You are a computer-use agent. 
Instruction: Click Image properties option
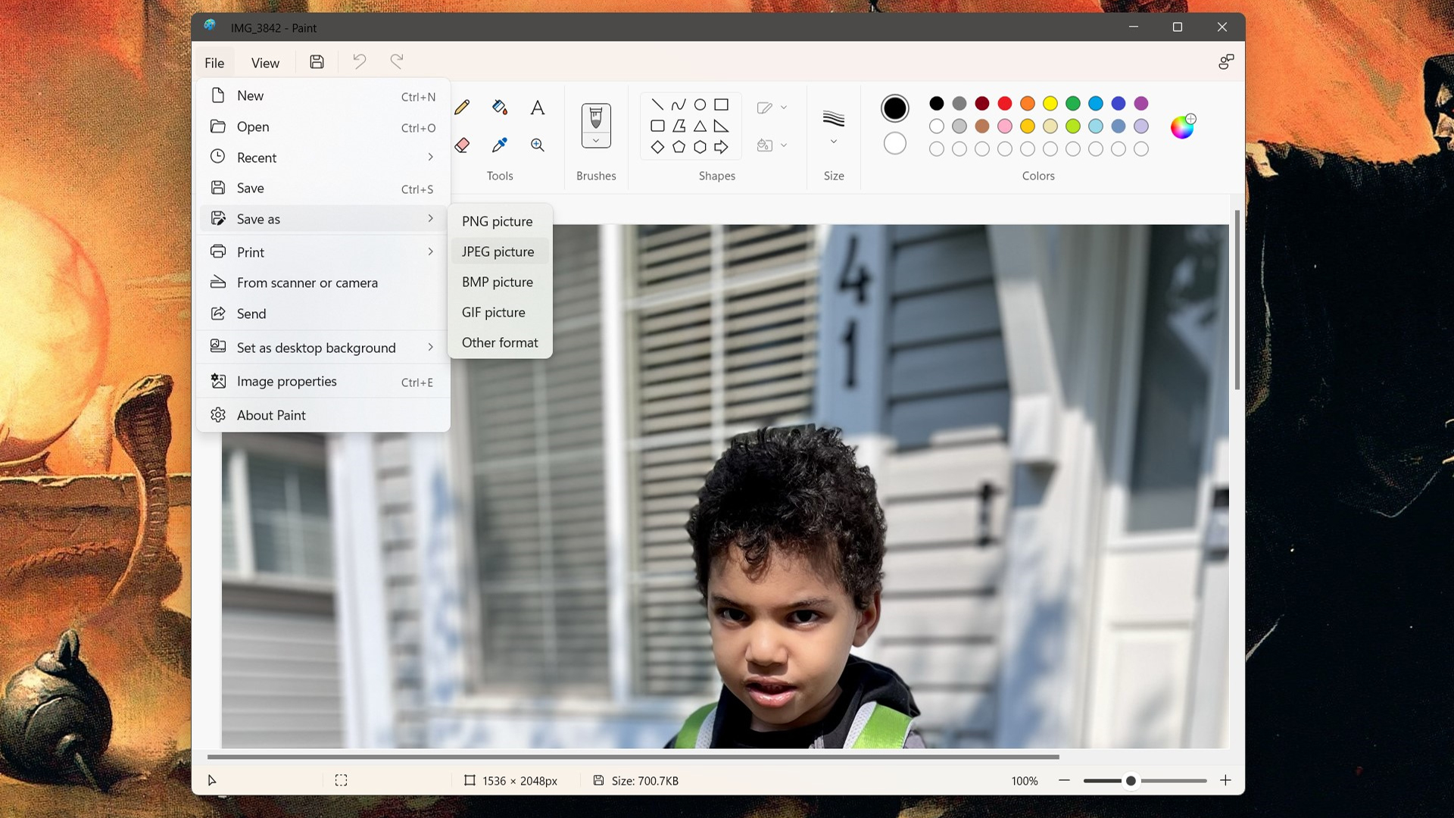286,380
